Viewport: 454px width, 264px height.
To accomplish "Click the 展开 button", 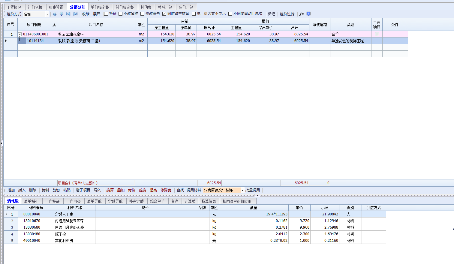I will pos(97,14).
